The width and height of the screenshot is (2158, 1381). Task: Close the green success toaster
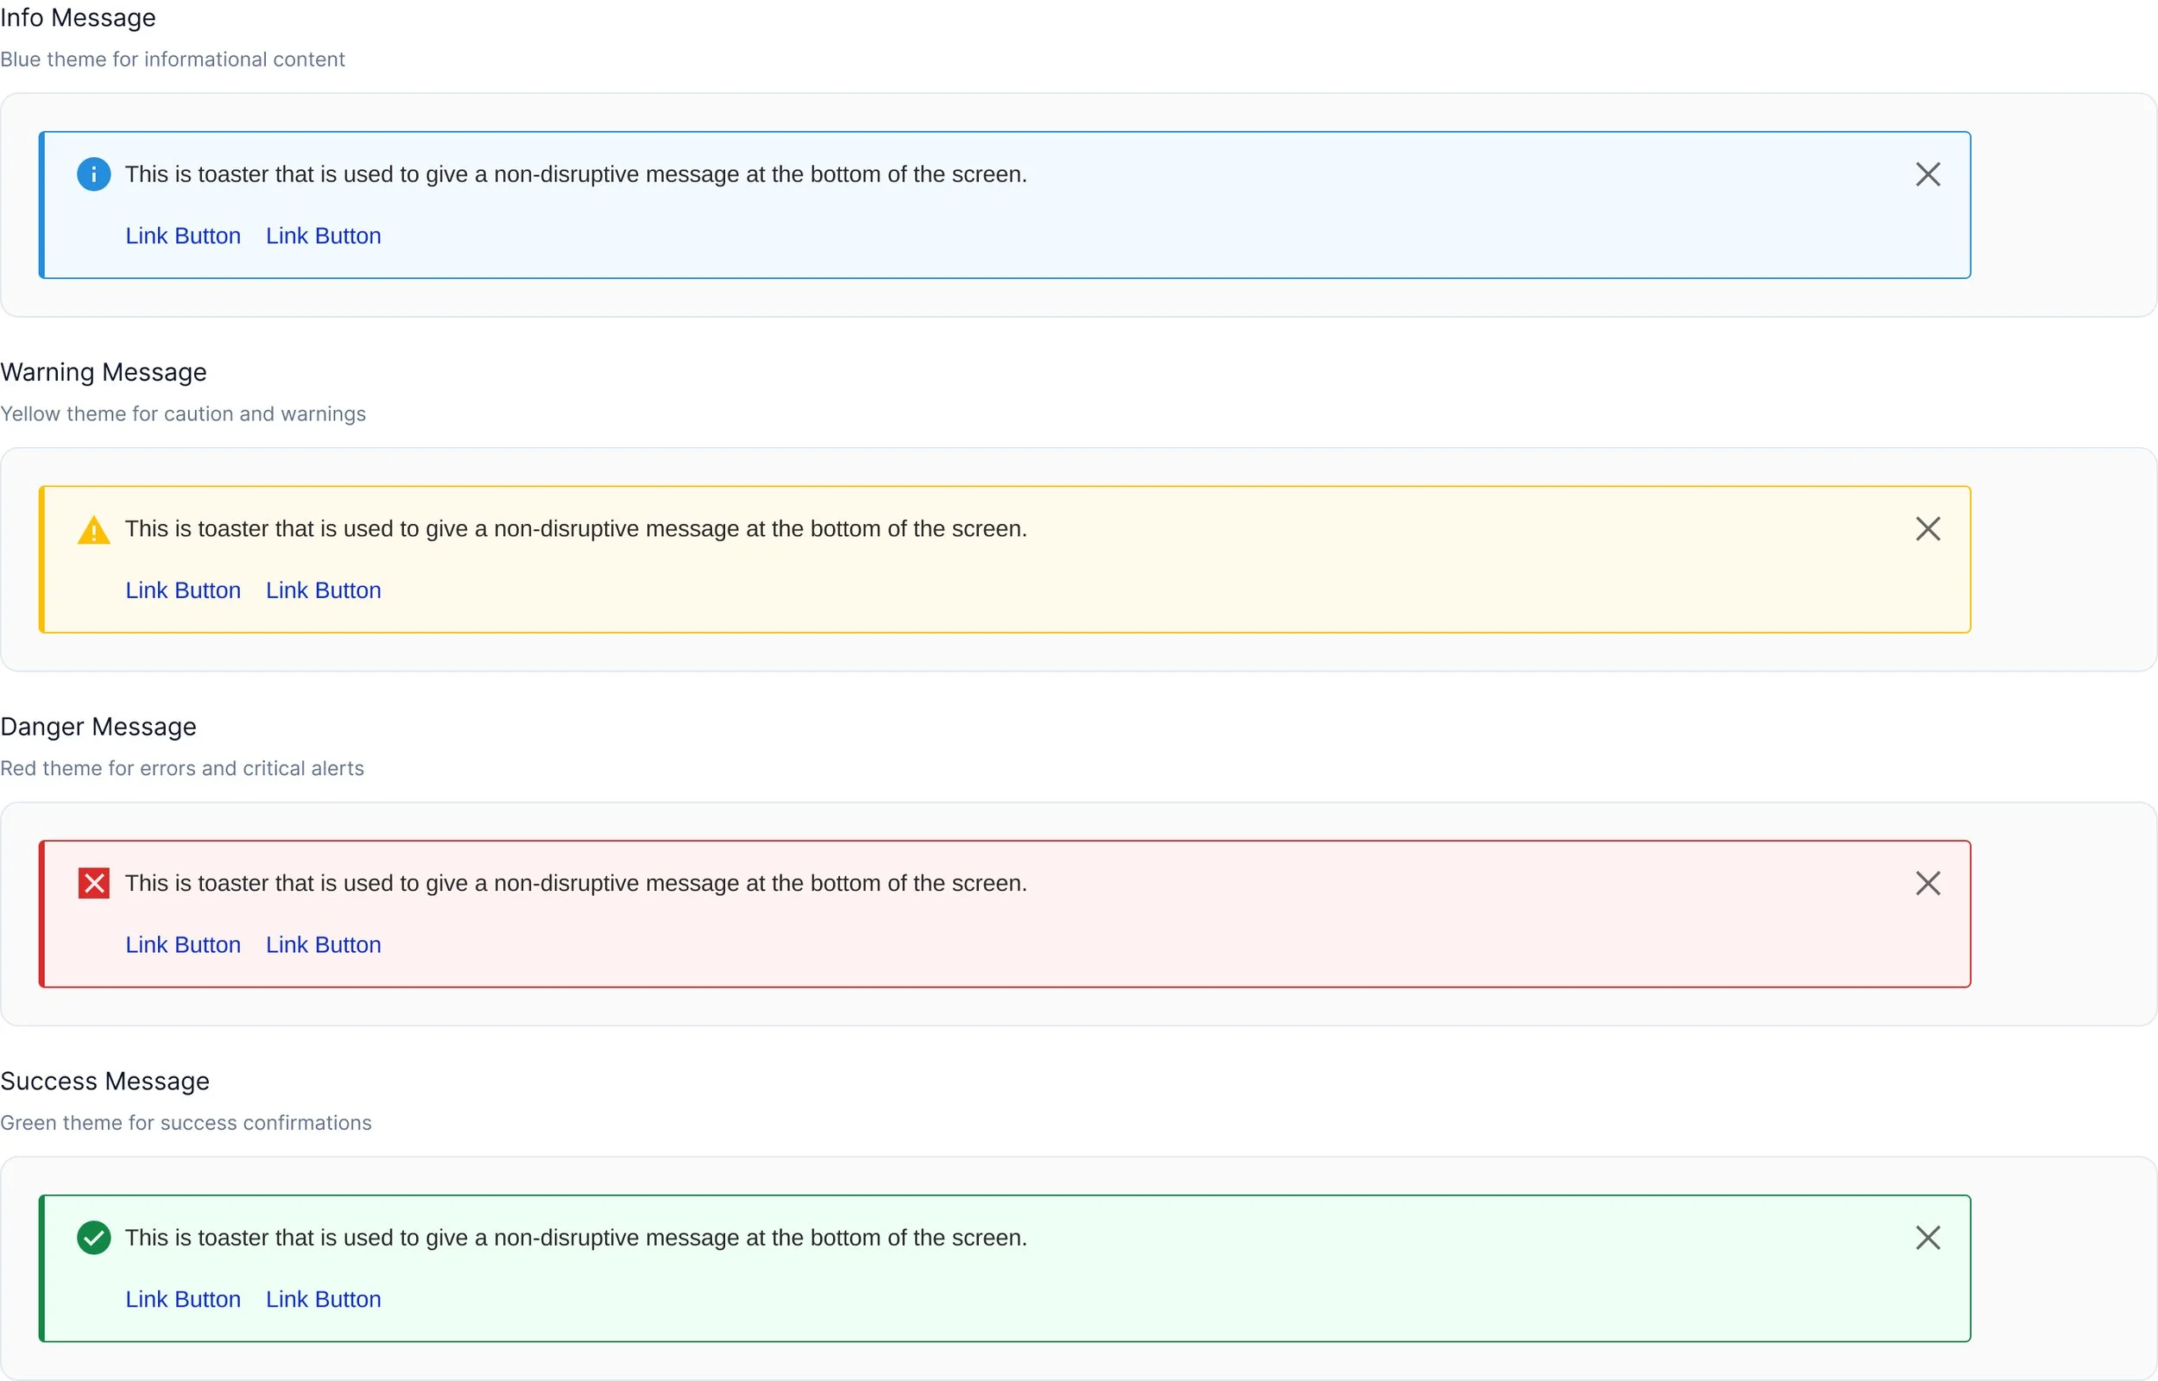coord(1928,1238)
